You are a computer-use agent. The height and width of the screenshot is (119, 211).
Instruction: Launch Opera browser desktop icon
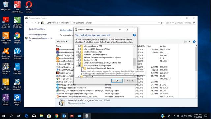click(x=29, y=7)
